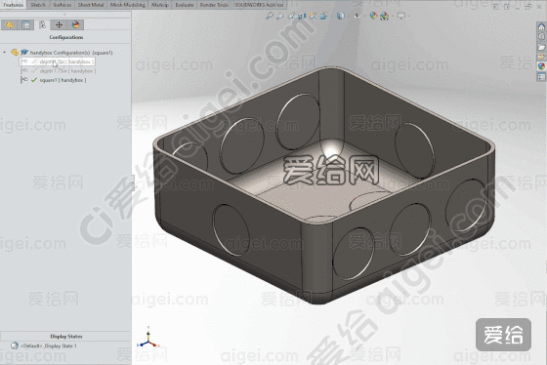The image size is (547, 365).
Task: Open File Explorer folder in task pane
Action: pyautogui.click(x=541, y=47)
